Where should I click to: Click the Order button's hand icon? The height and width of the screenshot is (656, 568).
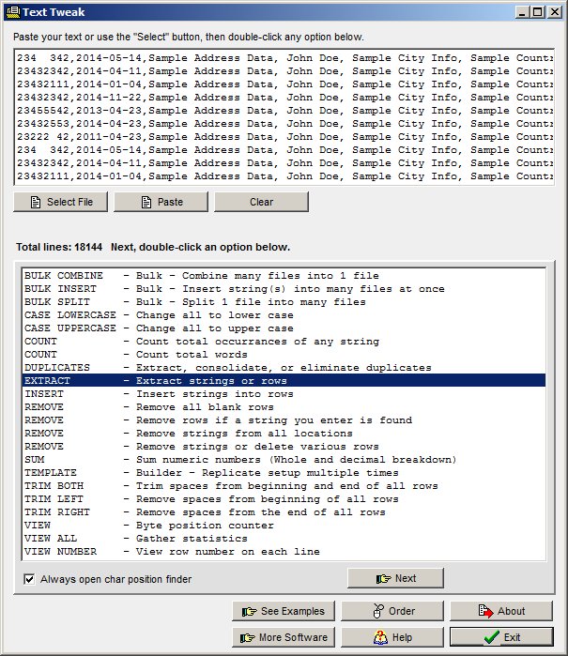[x=378, y=611]
